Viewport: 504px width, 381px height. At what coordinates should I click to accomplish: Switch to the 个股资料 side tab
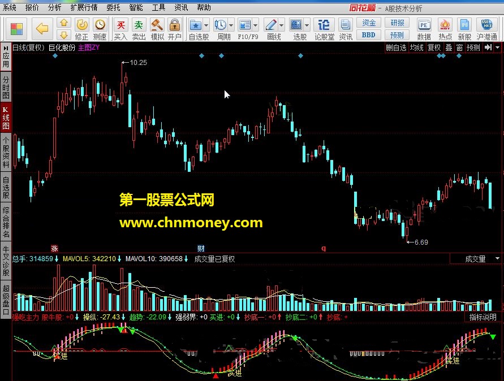pos(6,152)
